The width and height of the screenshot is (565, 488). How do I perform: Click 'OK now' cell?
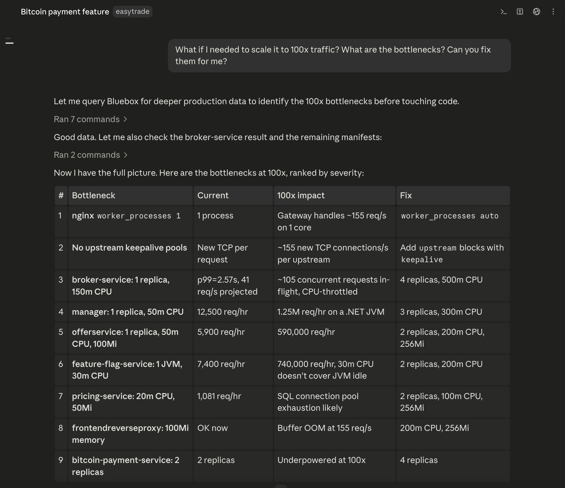[x=233, y=434]
